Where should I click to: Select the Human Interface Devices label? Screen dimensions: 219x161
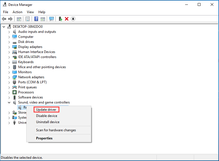37,52
